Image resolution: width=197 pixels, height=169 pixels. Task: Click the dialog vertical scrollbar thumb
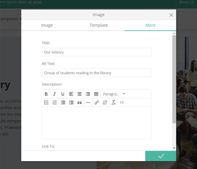[x=174, y=79]
